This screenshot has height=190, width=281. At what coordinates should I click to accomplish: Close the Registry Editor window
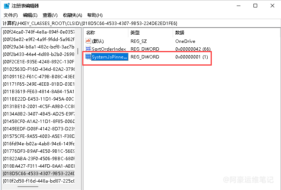[272, 6]
